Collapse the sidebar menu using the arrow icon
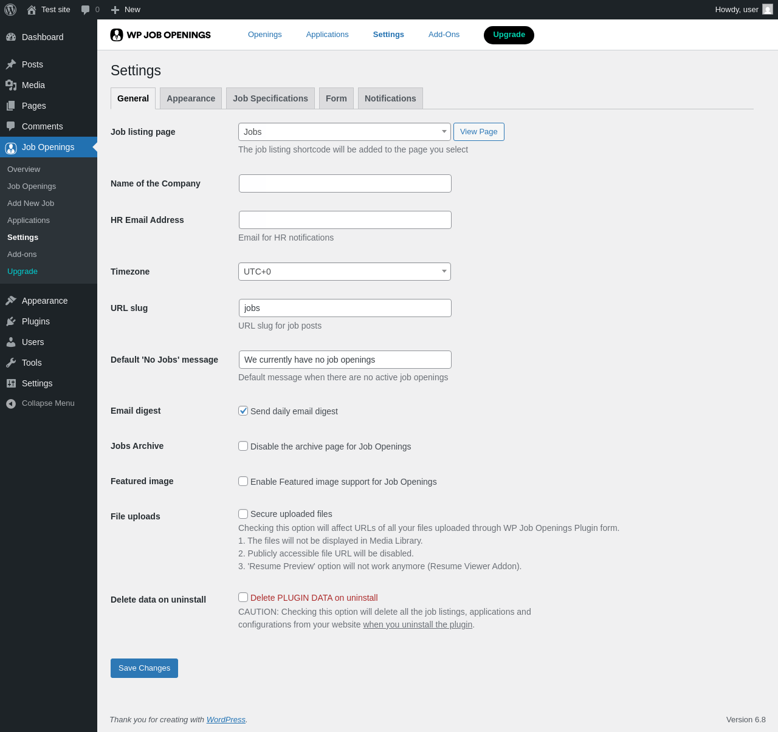This screenshot has height=732, width=778. pyautogui.click(x=11, y=403)
